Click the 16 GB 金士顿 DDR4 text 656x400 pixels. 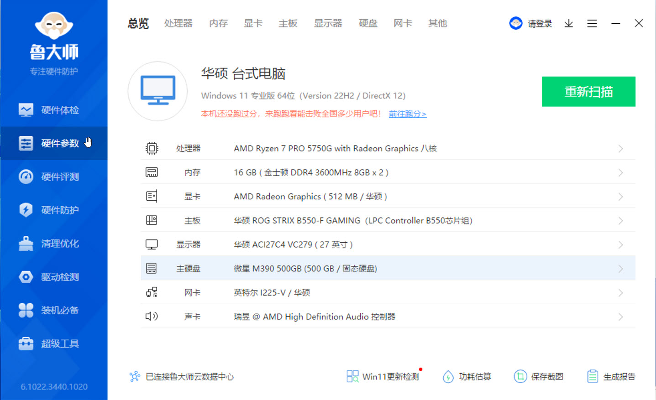[x=311, y=172]
